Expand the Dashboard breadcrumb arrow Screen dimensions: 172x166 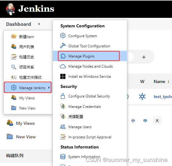[39, 24]
